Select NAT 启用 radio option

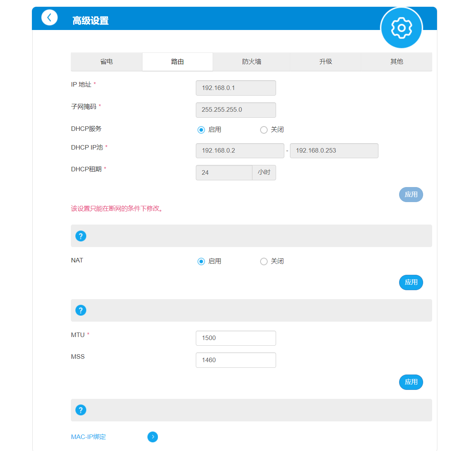pos(201,261)
